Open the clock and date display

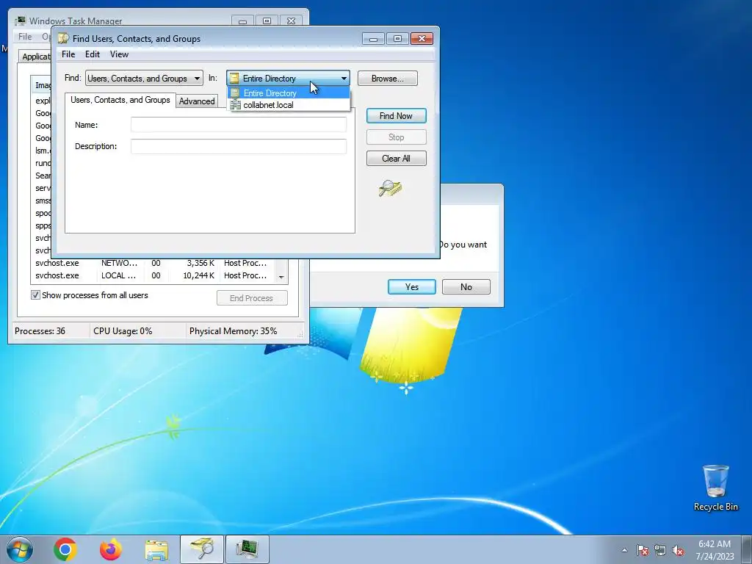pos(715,550)
